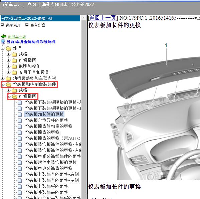Select 专用工具和设备 folder label
The width and height of the screenshot is (200, 199).
point(34,72)
